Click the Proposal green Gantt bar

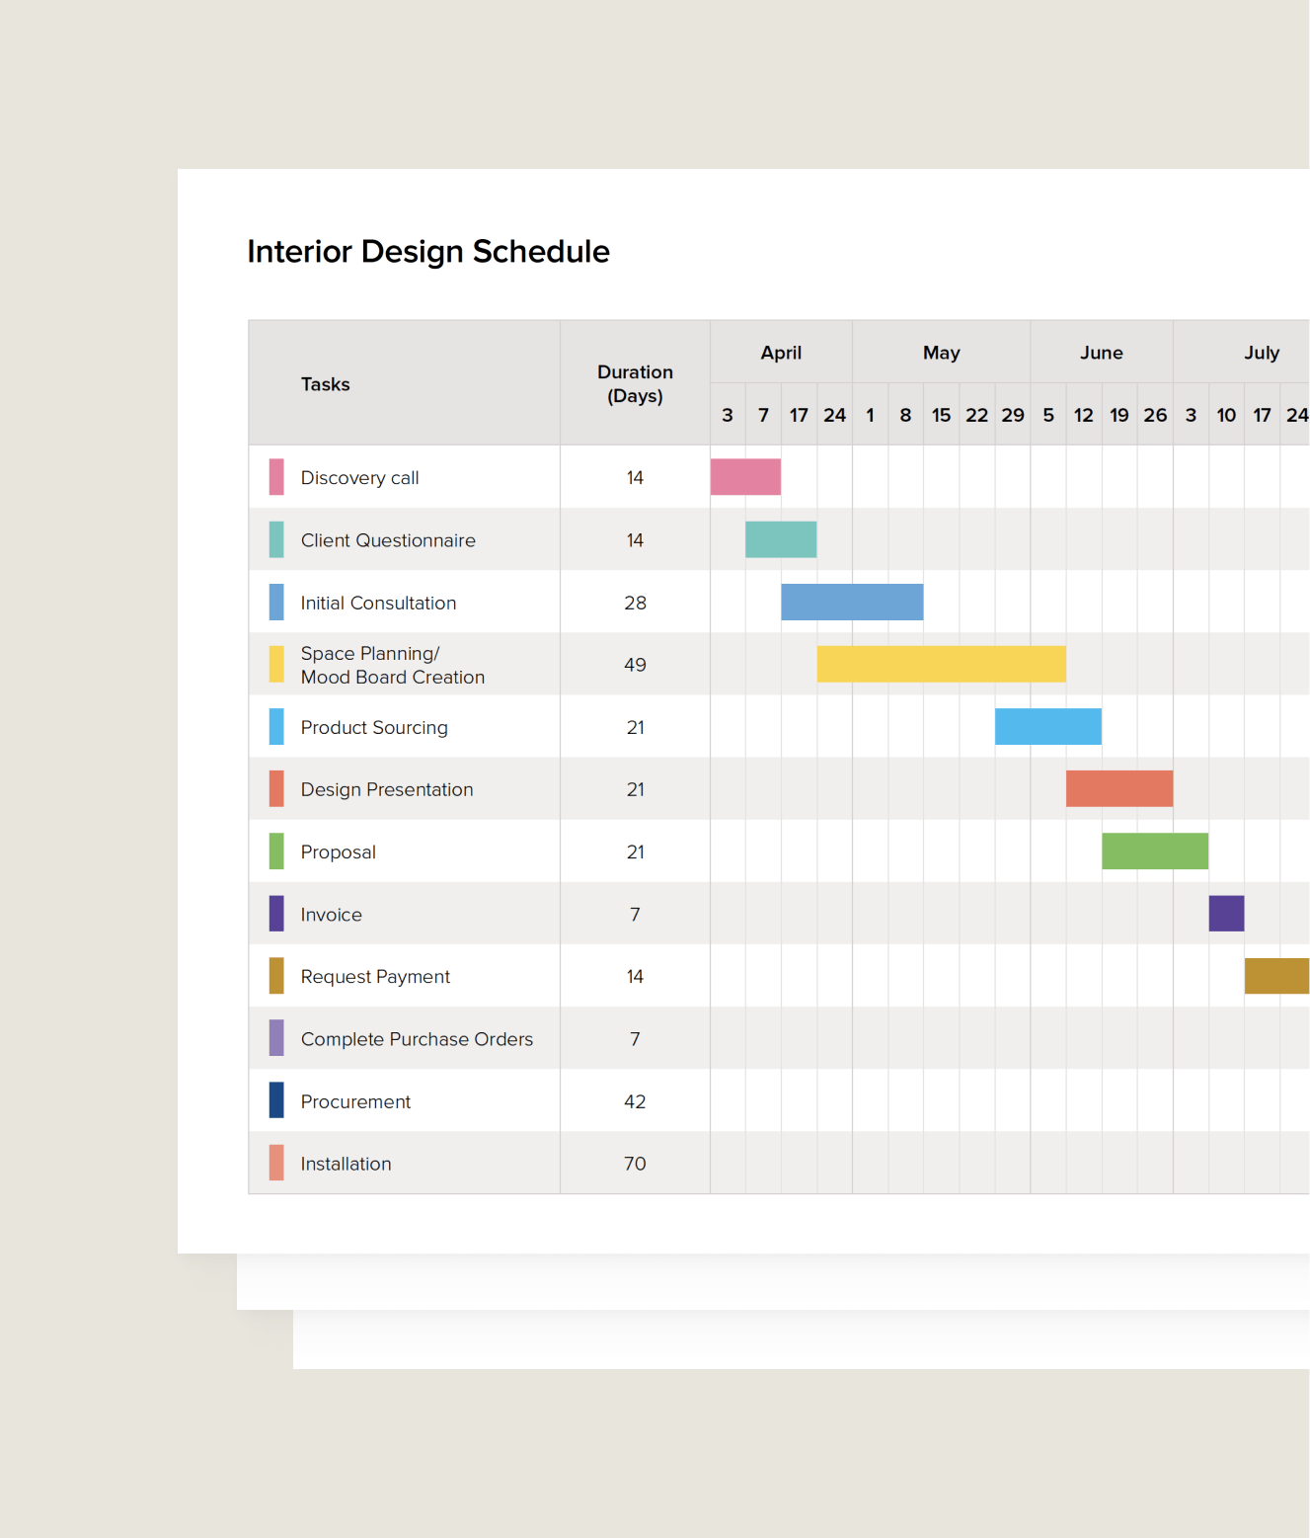click(1154, 850)
